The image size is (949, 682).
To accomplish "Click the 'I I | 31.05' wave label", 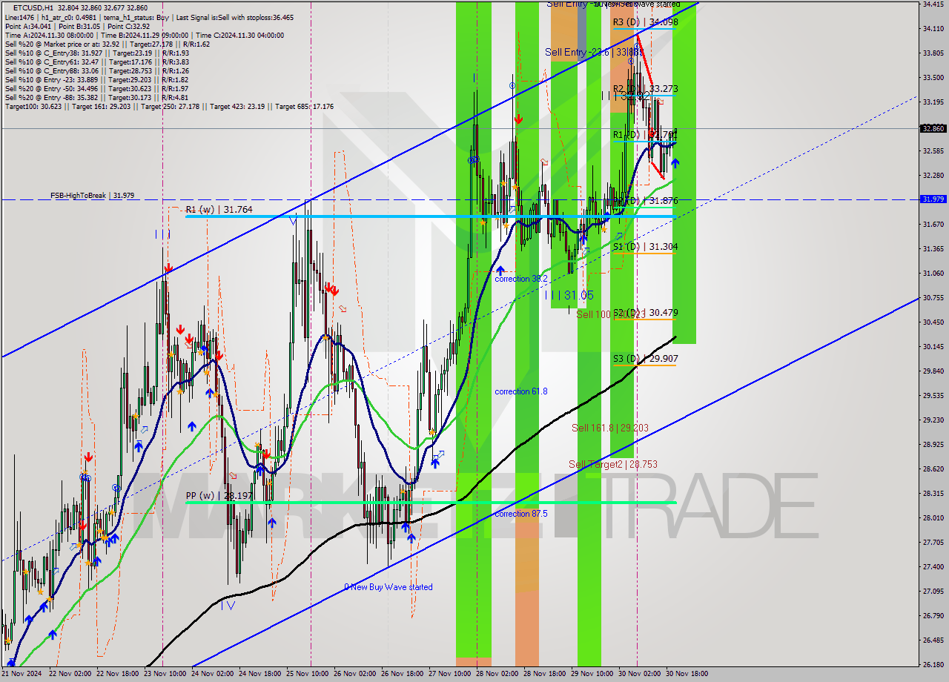I will (569, 295).
